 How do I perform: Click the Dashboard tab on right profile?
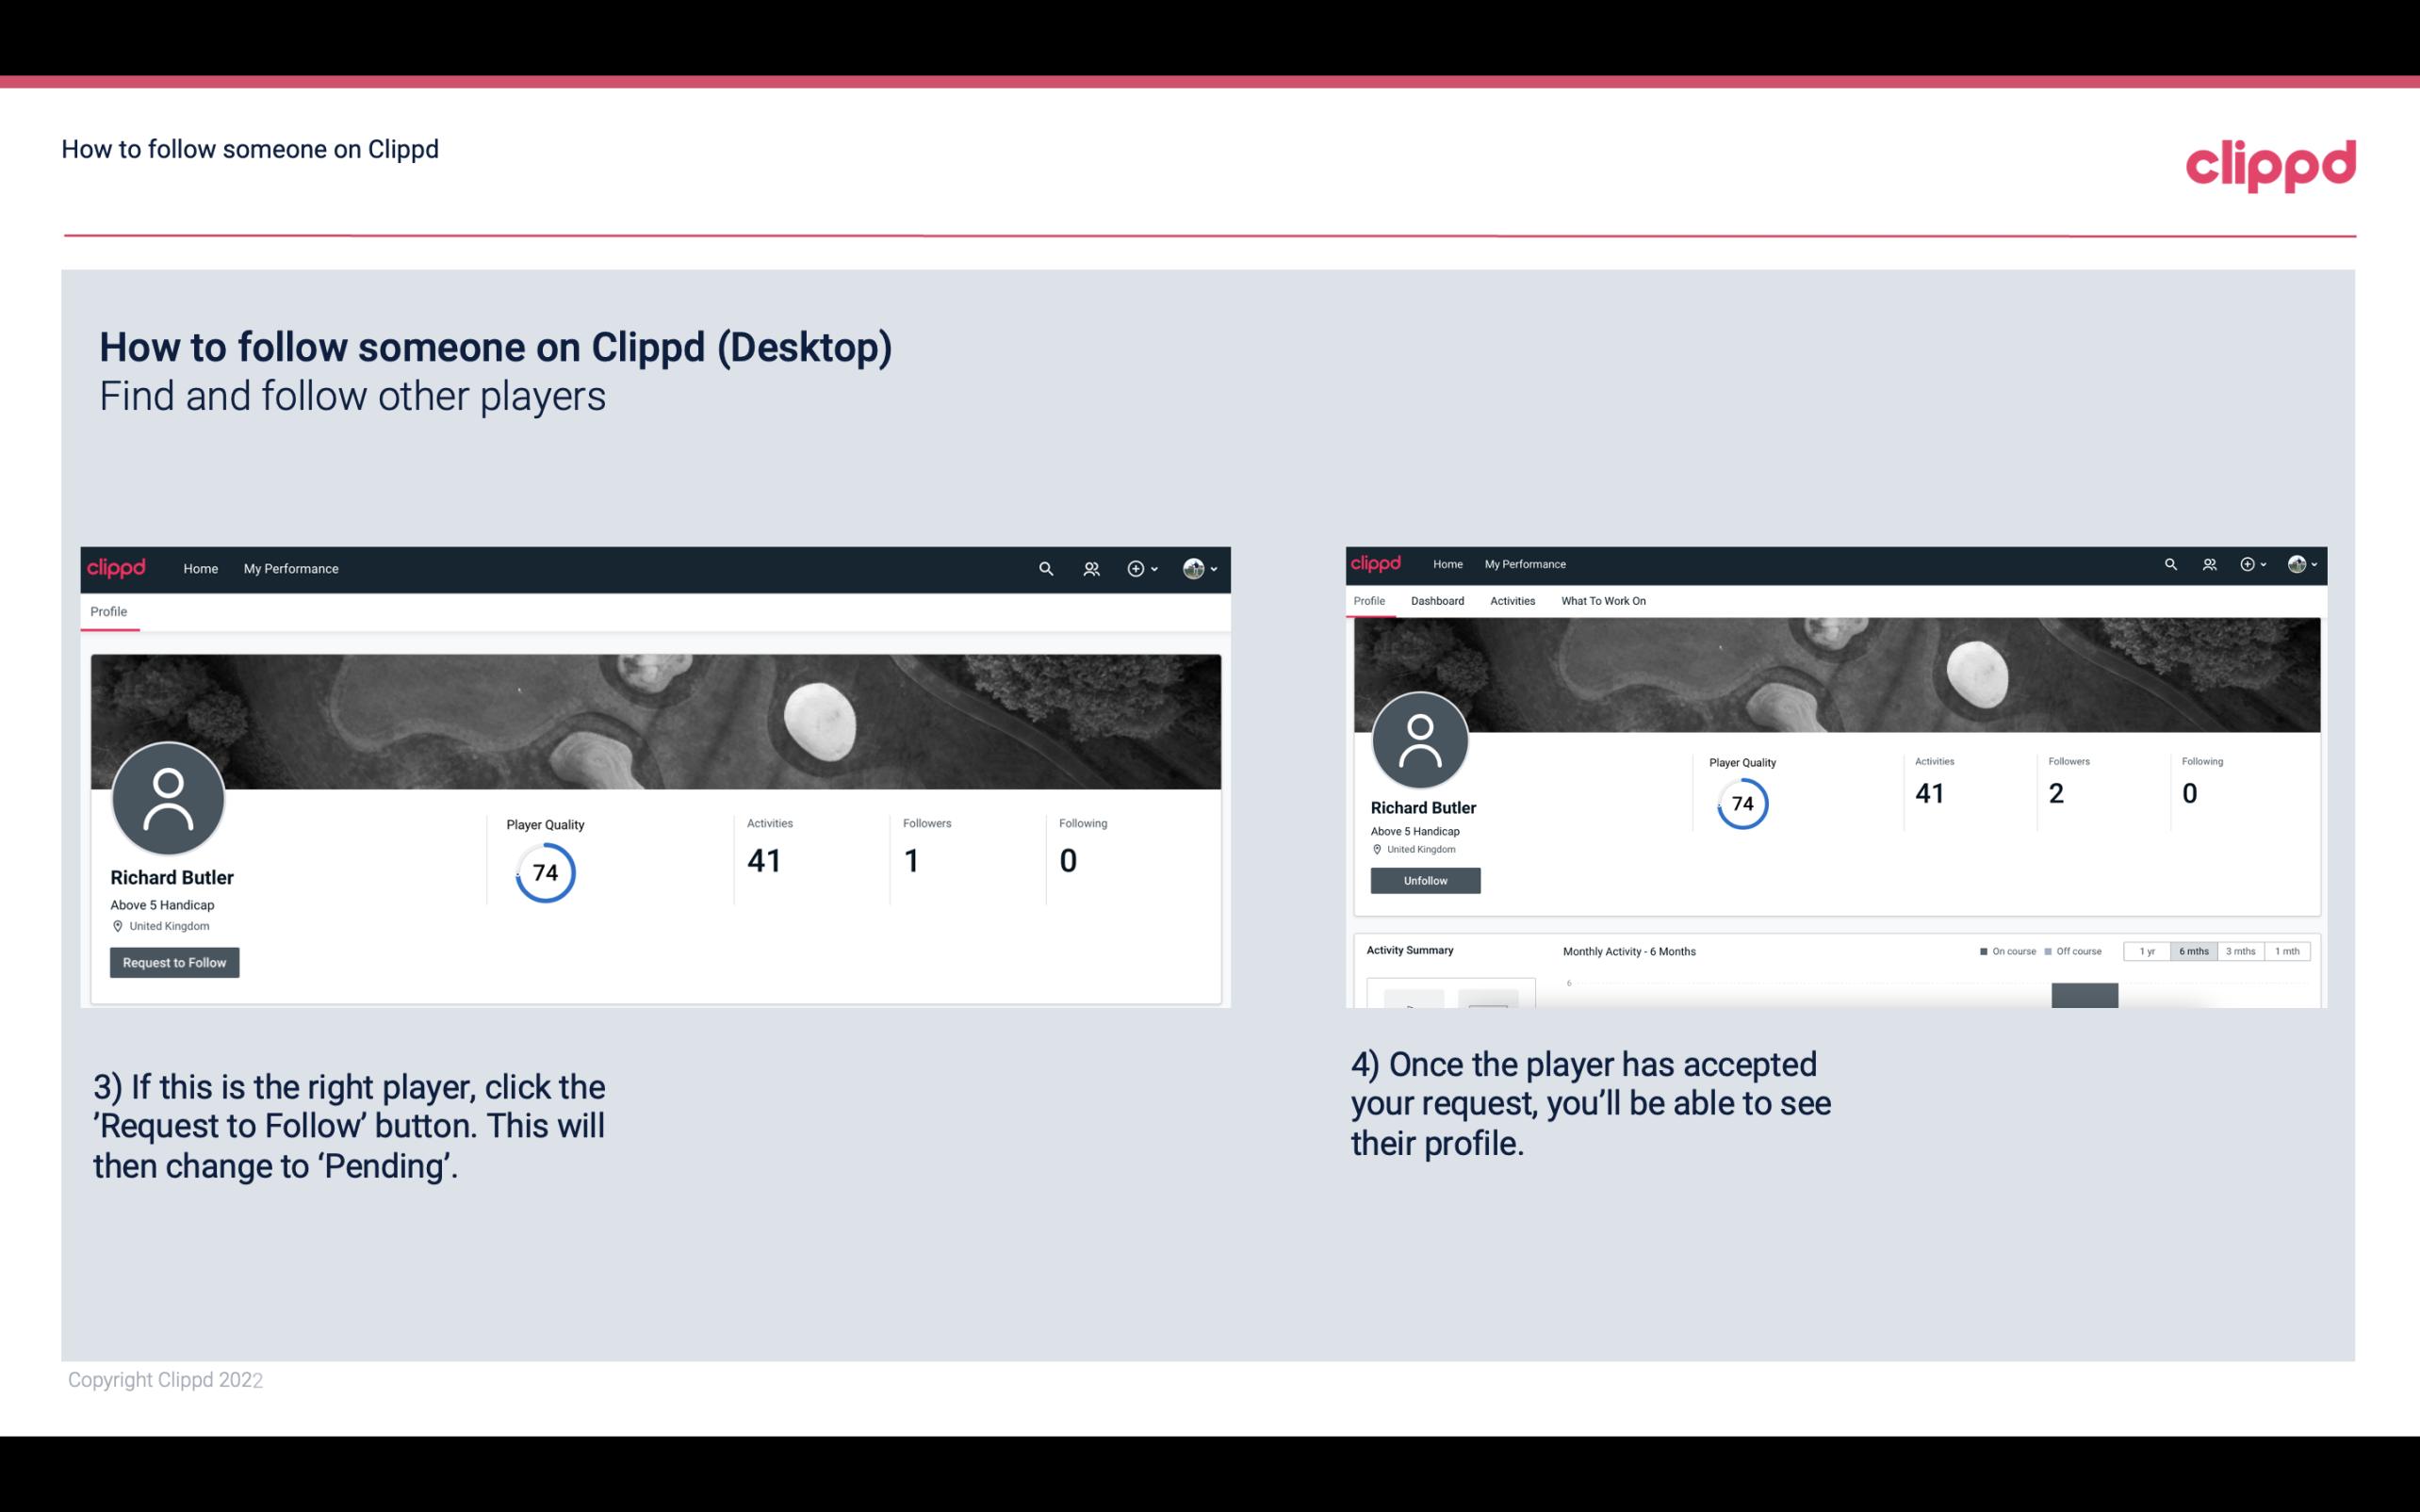click(1435, 601)
